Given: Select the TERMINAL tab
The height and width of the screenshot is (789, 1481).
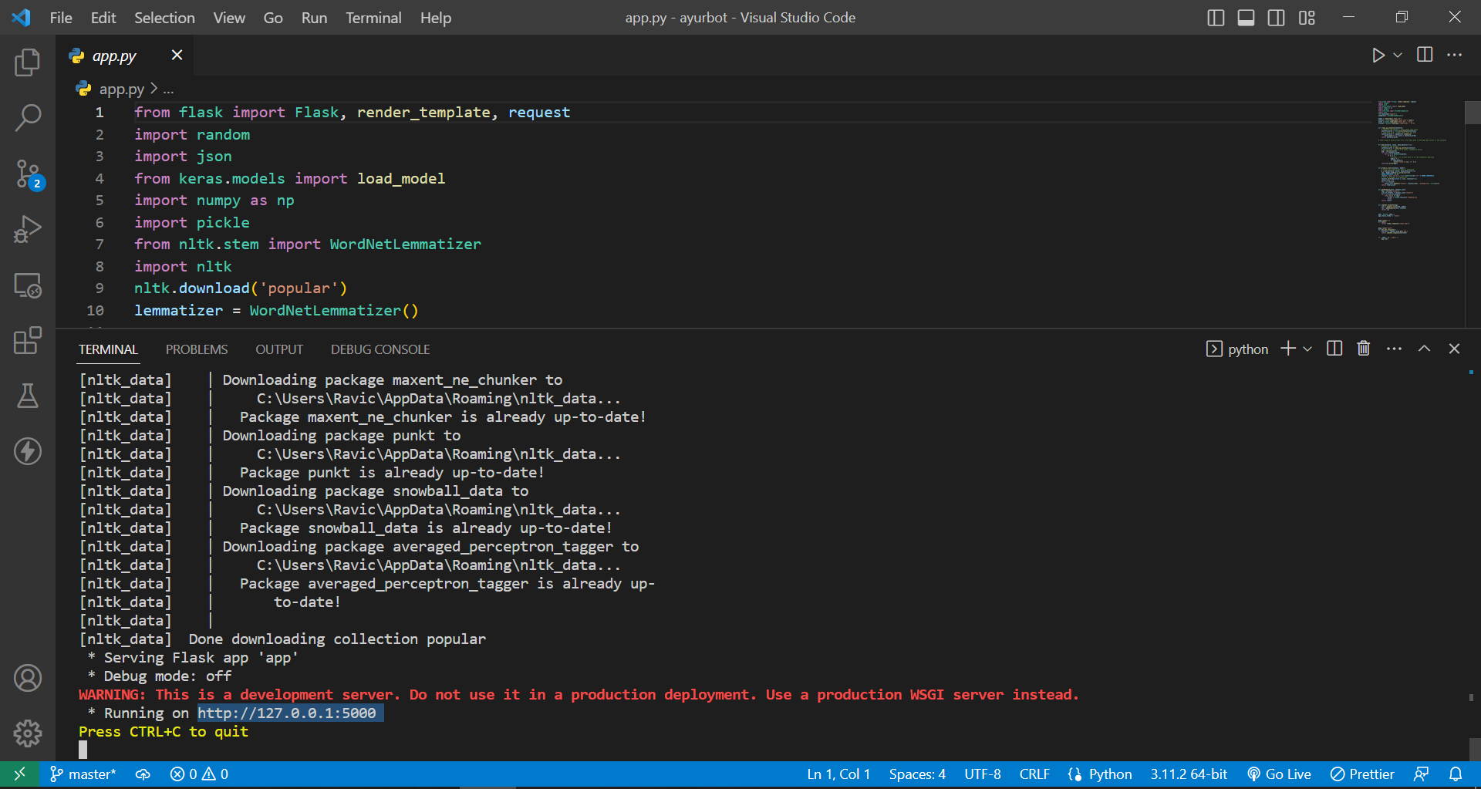Looking at the screenshot, I should tap(108, 349).
